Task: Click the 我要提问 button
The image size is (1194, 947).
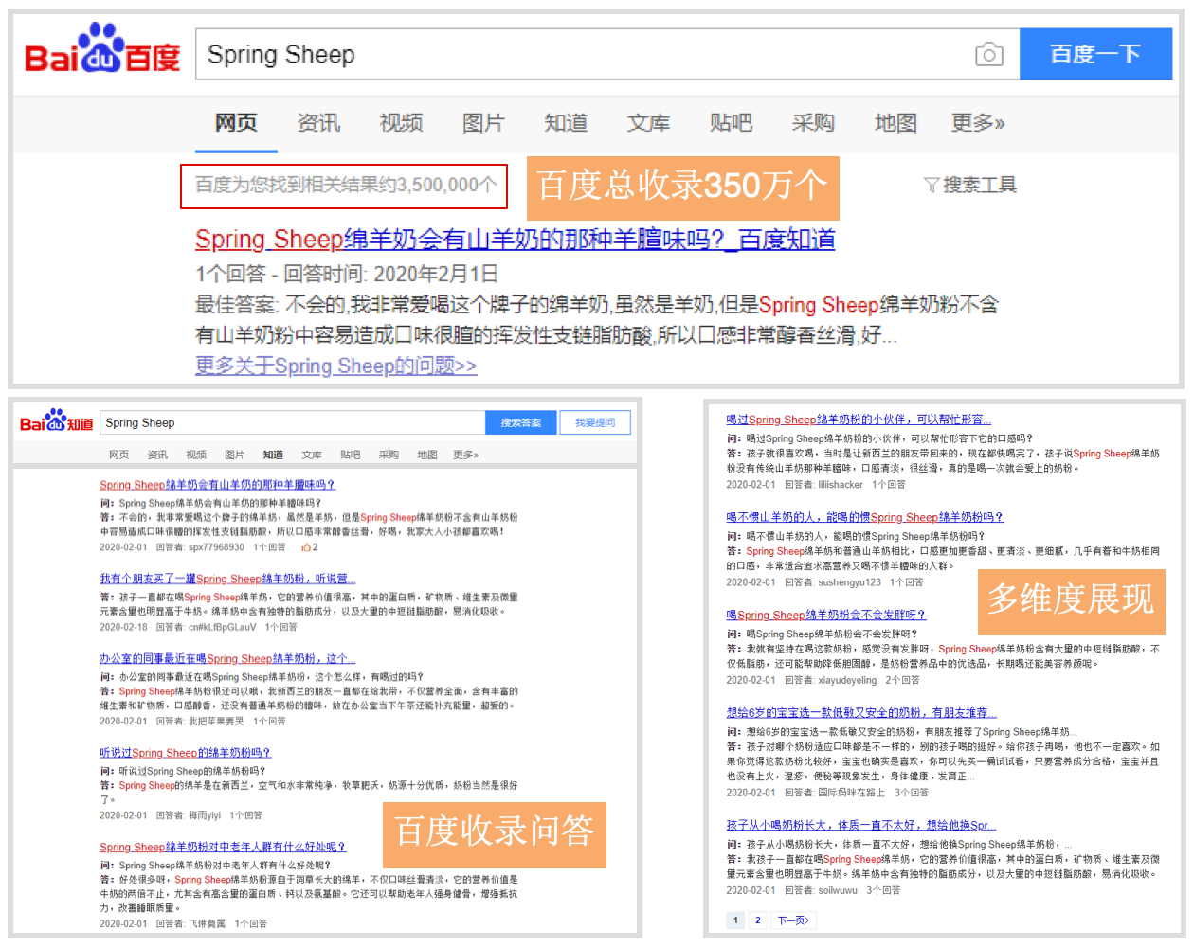Action: [x=595, y=422]
